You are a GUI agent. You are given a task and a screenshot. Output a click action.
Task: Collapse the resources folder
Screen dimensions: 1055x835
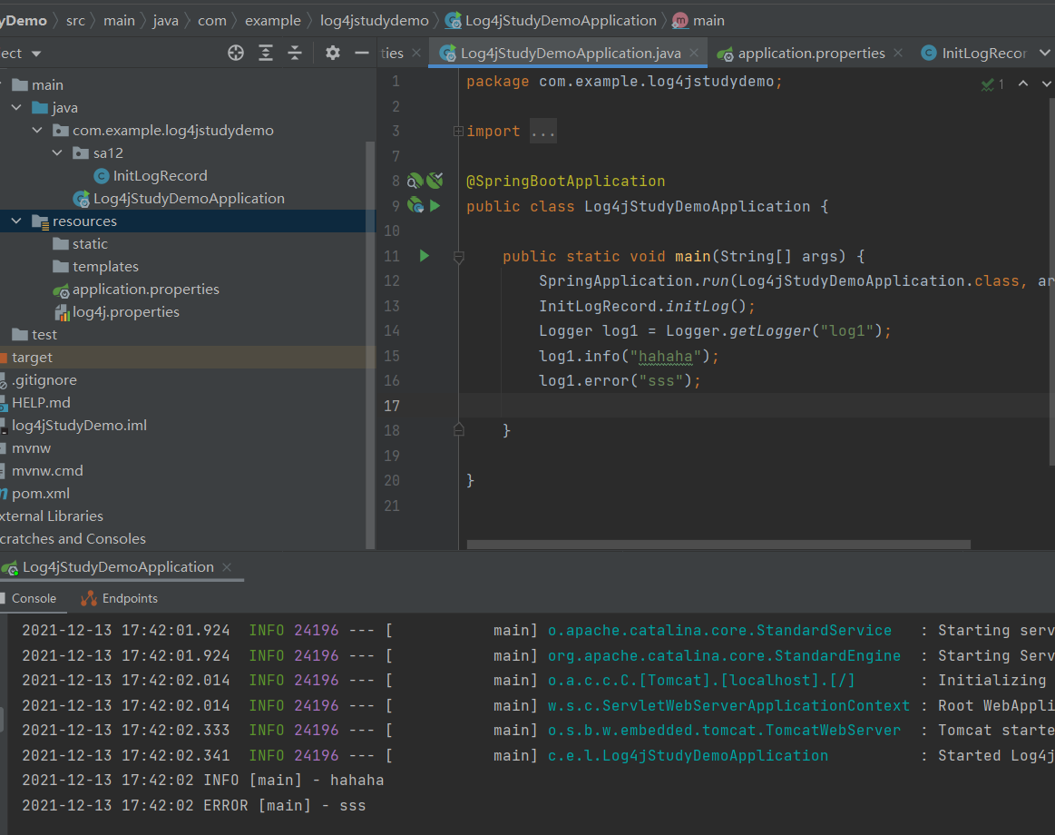click(x=17, y=221)
